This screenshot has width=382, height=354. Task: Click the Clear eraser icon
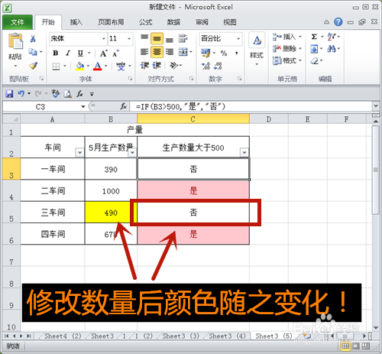click(315, 60)
